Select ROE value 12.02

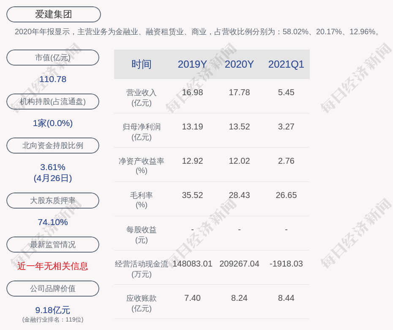coord(239,161)
